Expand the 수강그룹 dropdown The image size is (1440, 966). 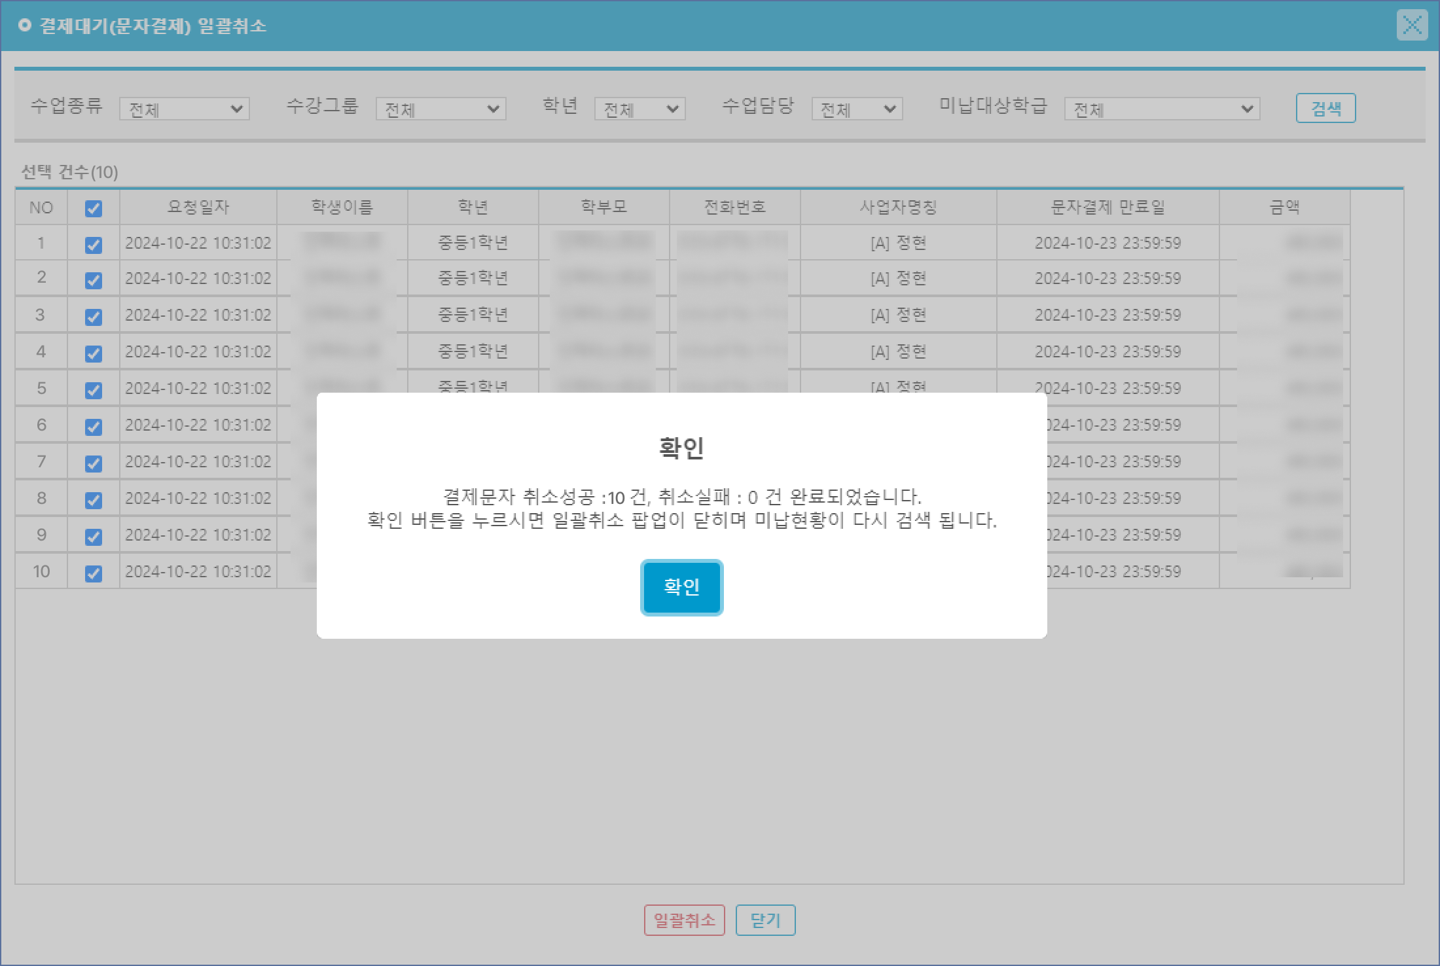441,109
